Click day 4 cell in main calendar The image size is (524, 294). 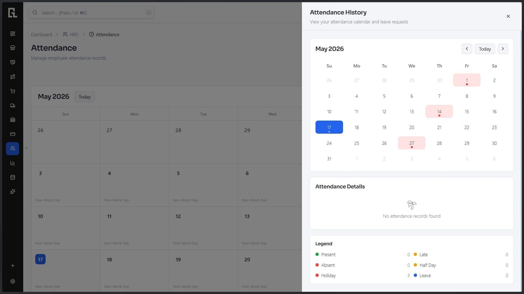pyautogui.click(x=135, y=185)
